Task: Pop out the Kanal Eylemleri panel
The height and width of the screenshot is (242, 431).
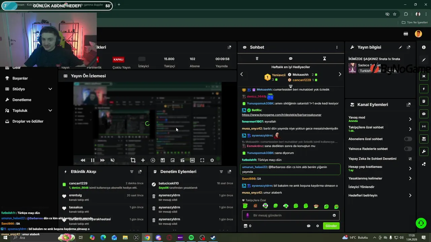Action: (x=408, y=105)
